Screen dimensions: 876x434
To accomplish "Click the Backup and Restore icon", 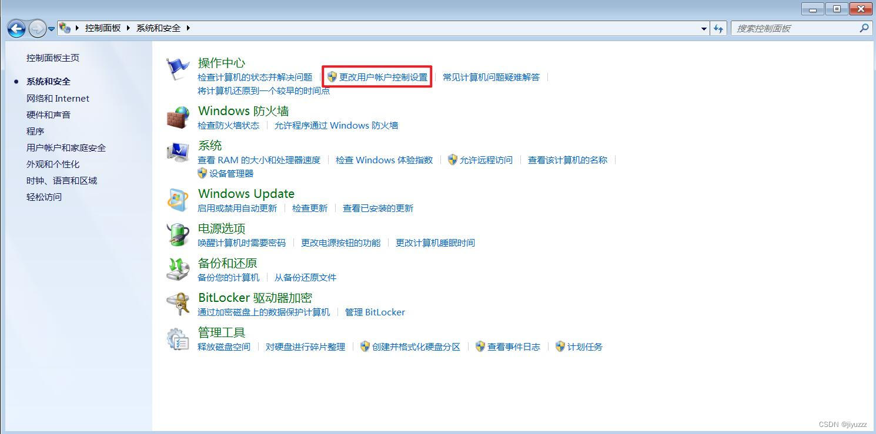I will 178,270.
